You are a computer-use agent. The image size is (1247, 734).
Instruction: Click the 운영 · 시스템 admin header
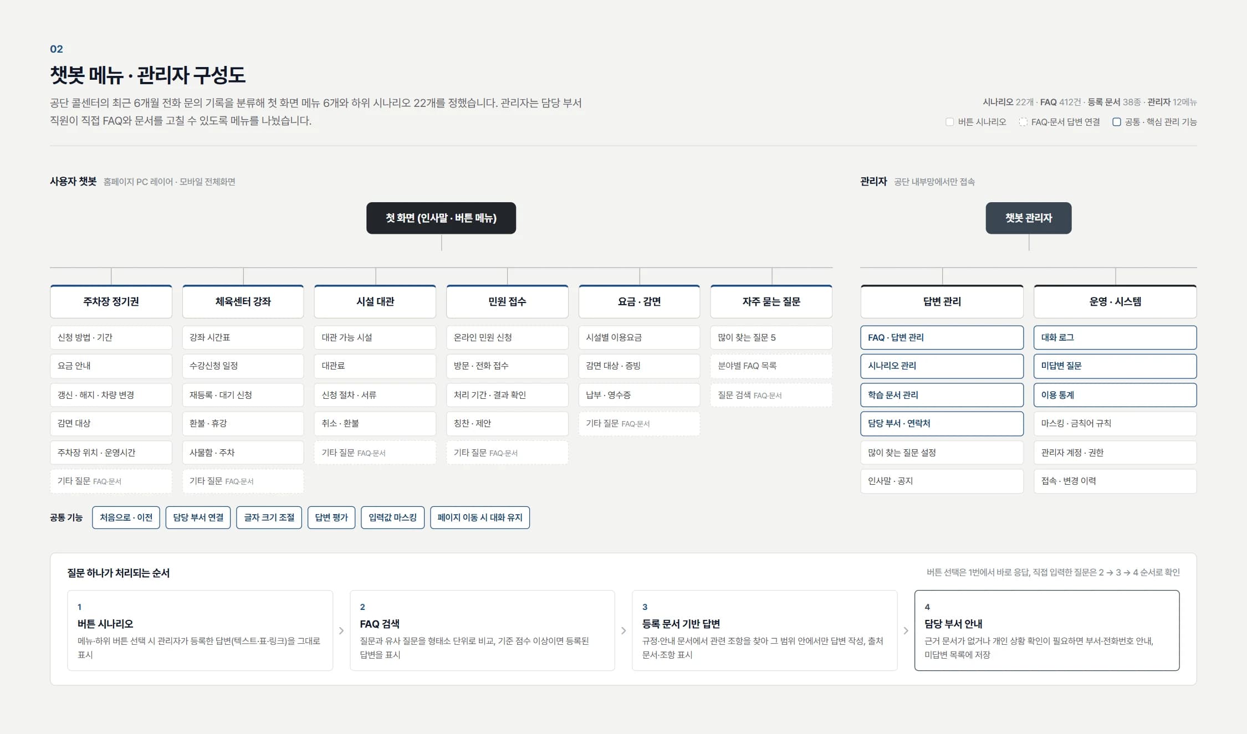(1115, 301)
